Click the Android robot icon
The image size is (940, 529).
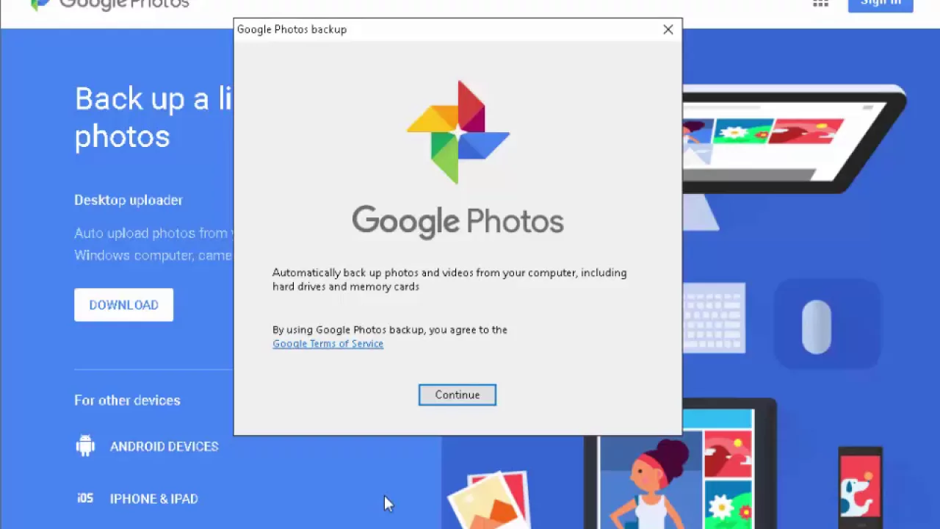pos(85,445)
